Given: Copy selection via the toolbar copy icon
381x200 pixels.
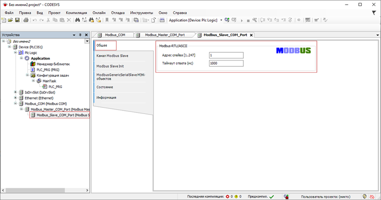Looking at the screenshot, I should pyautogui.click(x=55, y=20).
